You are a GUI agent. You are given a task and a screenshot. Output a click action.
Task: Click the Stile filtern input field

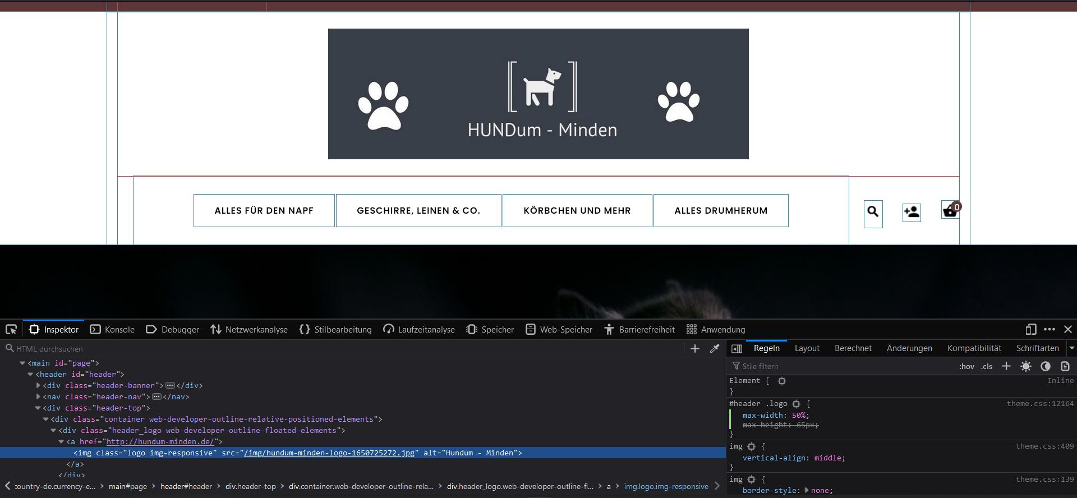pyautogui.click(x=841, y=366)
